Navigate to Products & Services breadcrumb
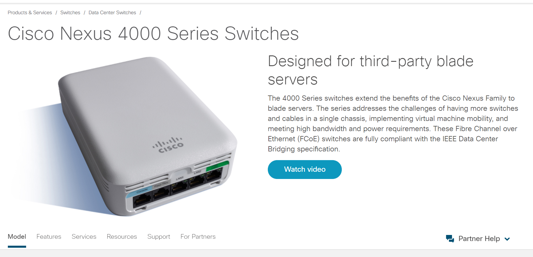This screenshot has height=257, width=533. click(30, 12)
